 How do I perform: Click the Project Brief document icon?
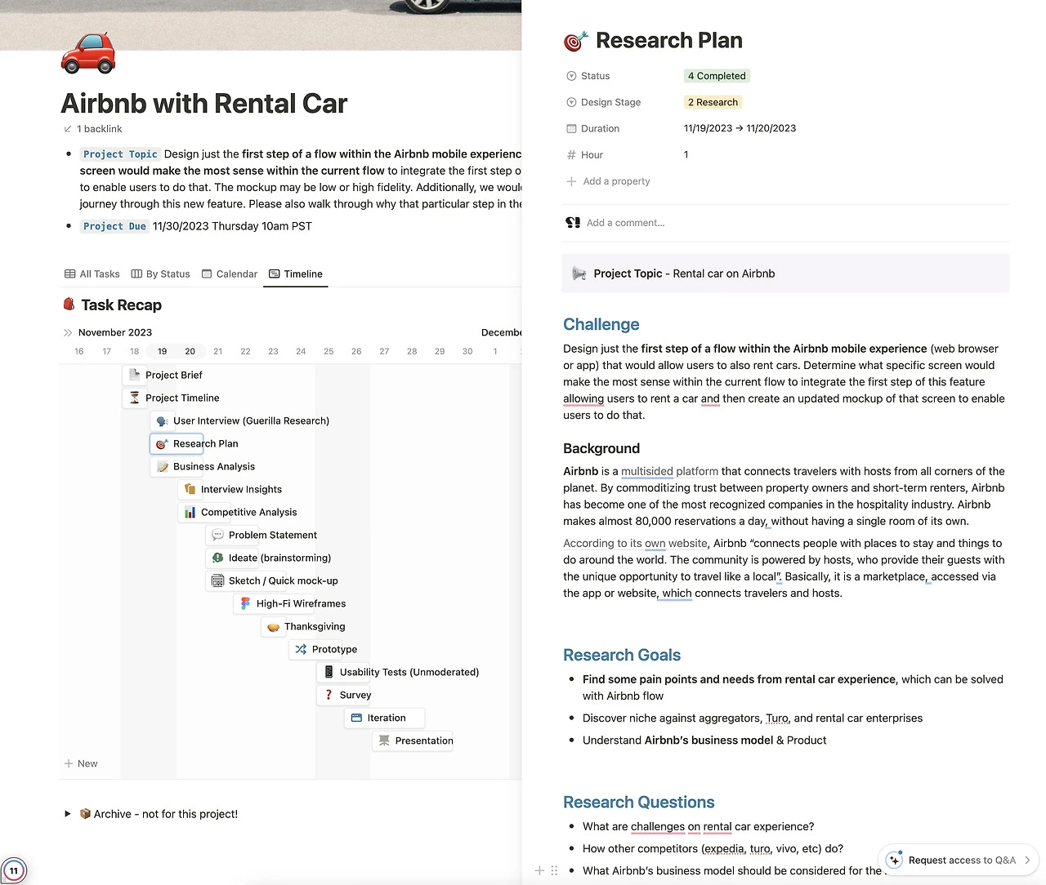point(135,375)
